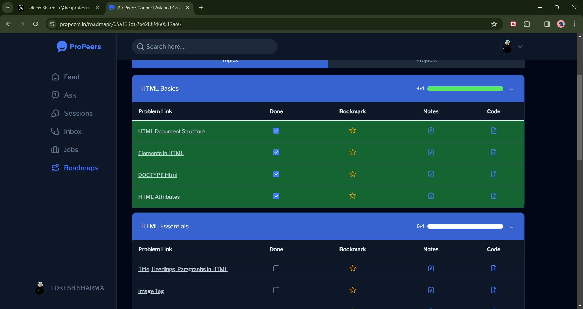Image resolution: width=583 pixels, height=309 pixels.
Task: Mark Title, Headings, Paragraphs in HTML done
Action: pos(276,268)
